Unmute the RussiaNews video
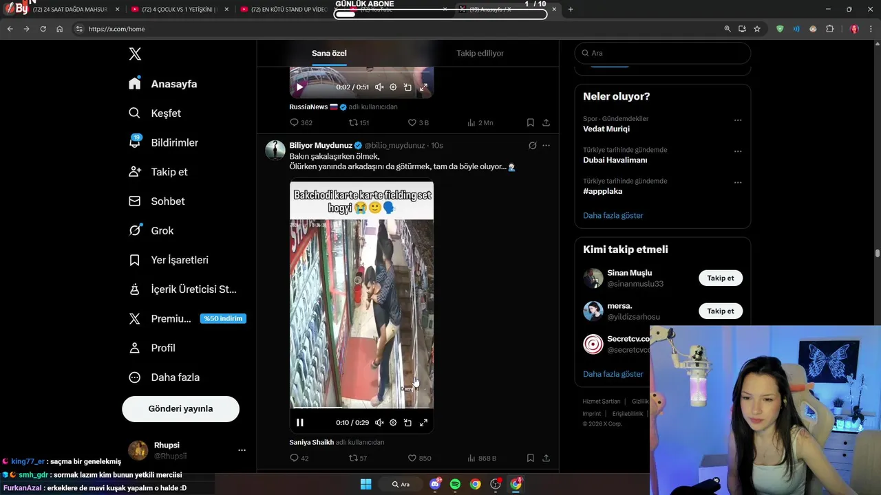Image resolution: width=881 pixels, height=495 pixels. point(379,87)
